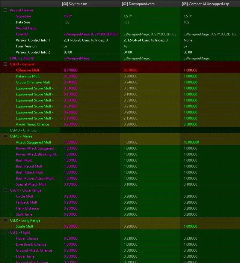
Task: Click the None value under Combat Ai Uncapped.esp
Action: point(188,40)
